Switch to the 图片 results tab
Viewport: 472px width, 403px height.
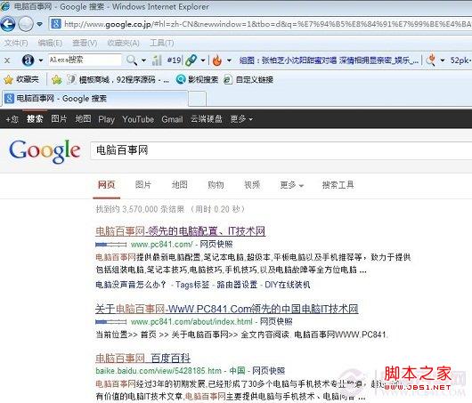(x=143, y=185)
